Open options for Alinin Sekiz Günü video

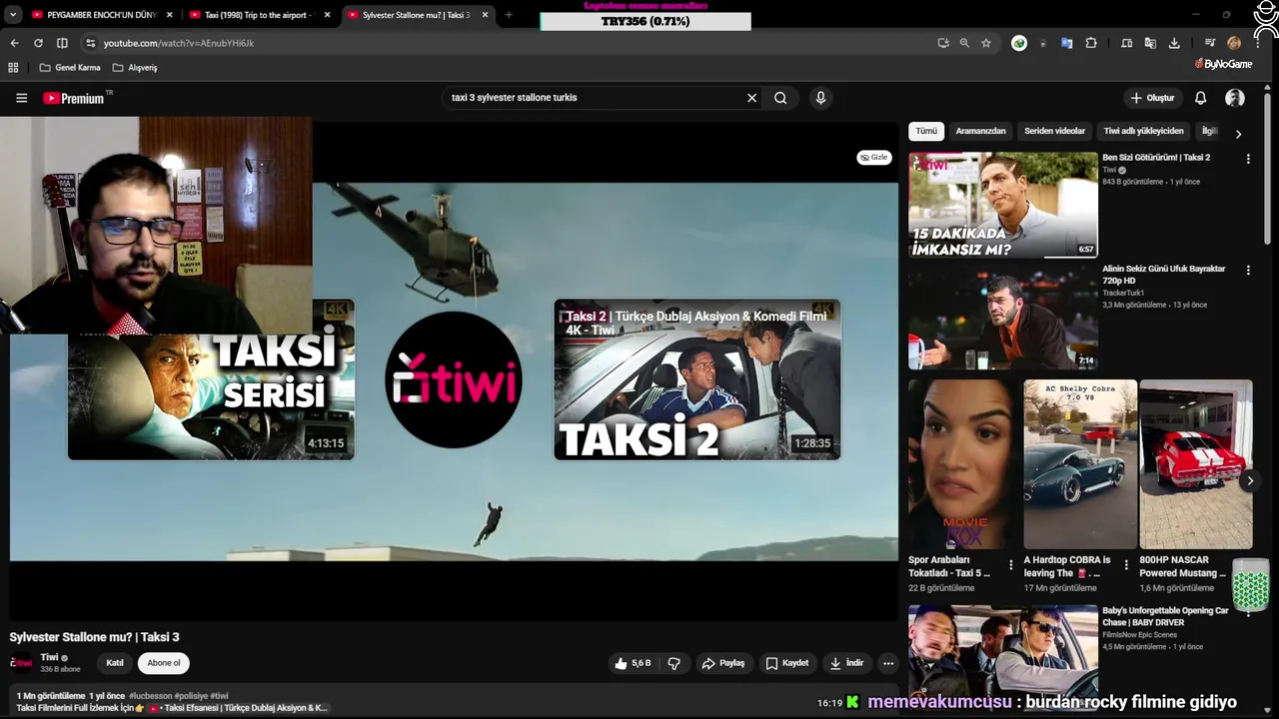pos(1248,270)
